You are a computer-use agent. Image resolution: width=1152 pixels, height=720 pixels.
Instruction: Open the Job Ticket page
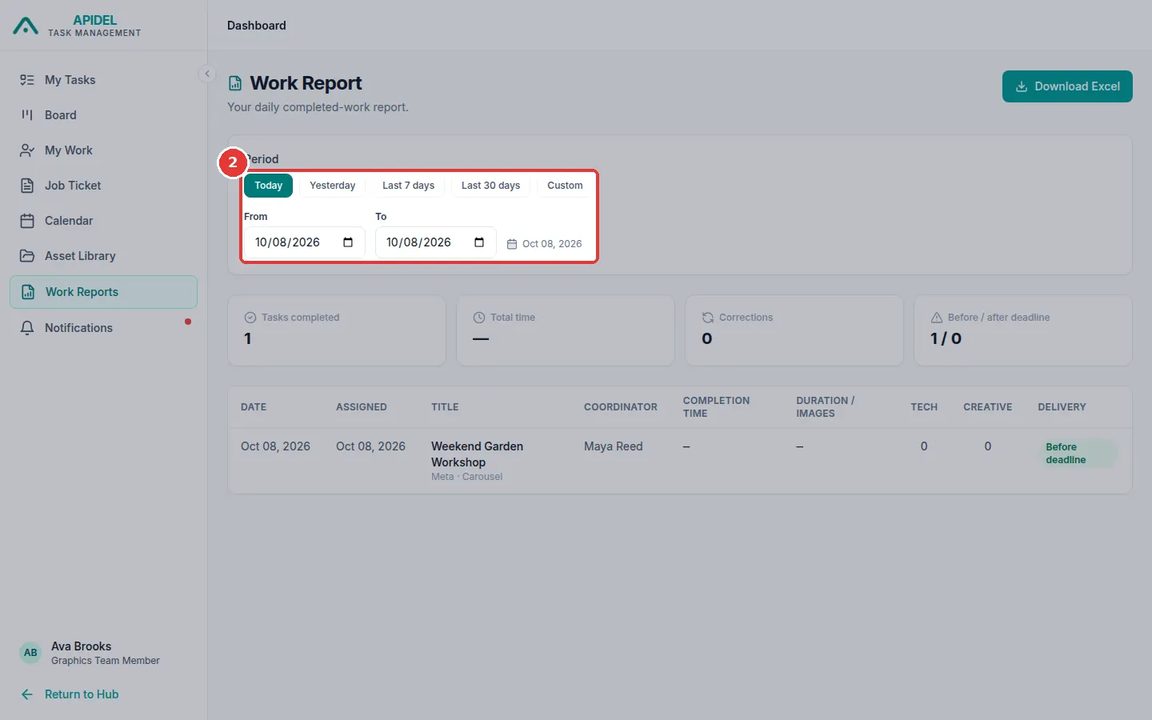(x=103, y=186)
